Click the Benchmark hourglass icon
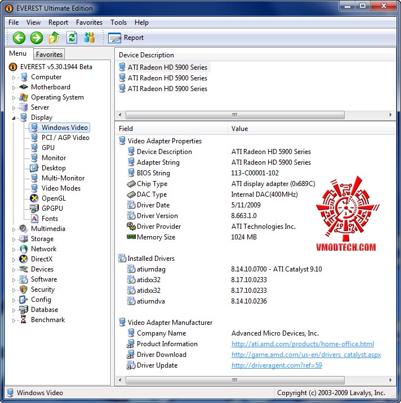The image size is (401, 403). click(x=24, y=320)
